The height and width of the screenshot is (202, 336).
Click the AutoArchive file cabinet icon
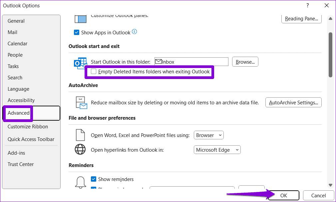[x=82, y=103]
